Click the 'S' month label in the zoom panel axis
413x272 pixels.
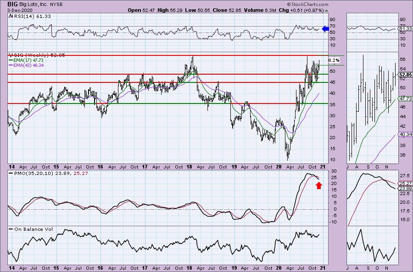368,167
